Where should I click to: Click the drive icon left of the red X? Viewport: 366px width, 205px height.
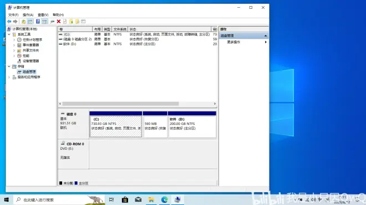click(52, 22)
